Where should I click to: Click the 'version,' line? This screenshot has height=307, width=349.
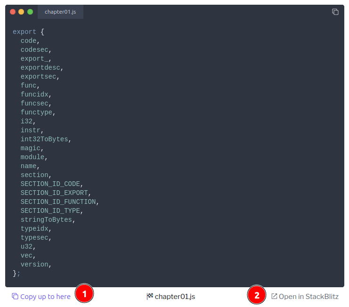coord(36,264)
